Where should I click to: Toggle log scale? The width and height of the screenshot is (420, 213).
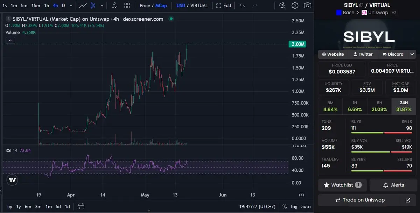[x=294, y=206]
